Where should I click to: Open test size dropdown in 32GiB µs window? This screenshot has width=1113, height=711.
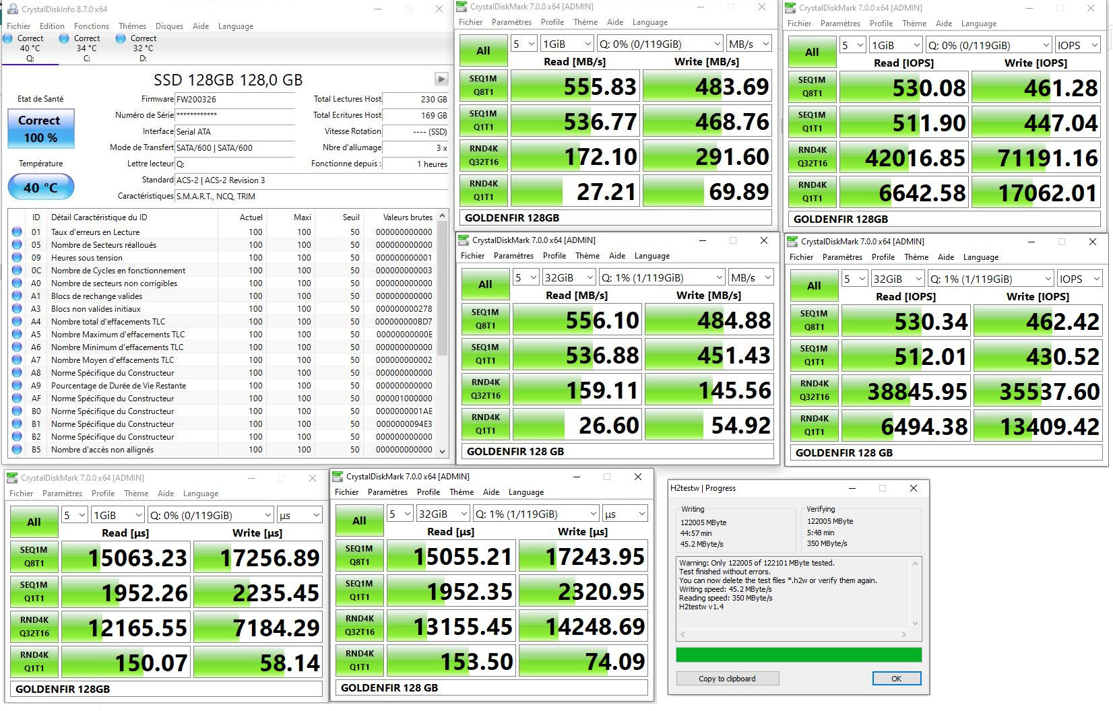pyautogui.click(x=442, y=514)
